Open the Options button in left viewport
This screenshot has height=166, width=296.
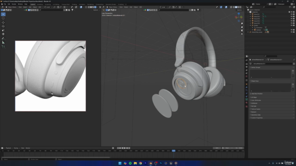click(96, 10)
